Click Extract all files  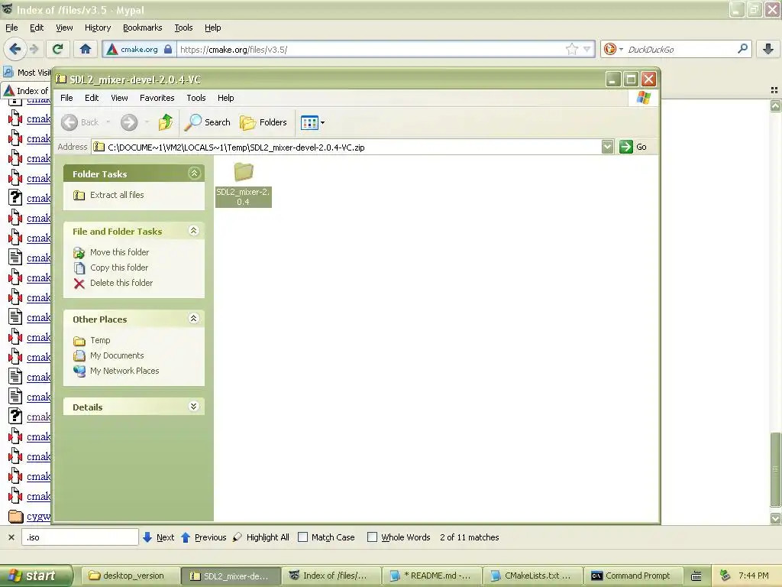pyautogui.click(x=117, y=195)
